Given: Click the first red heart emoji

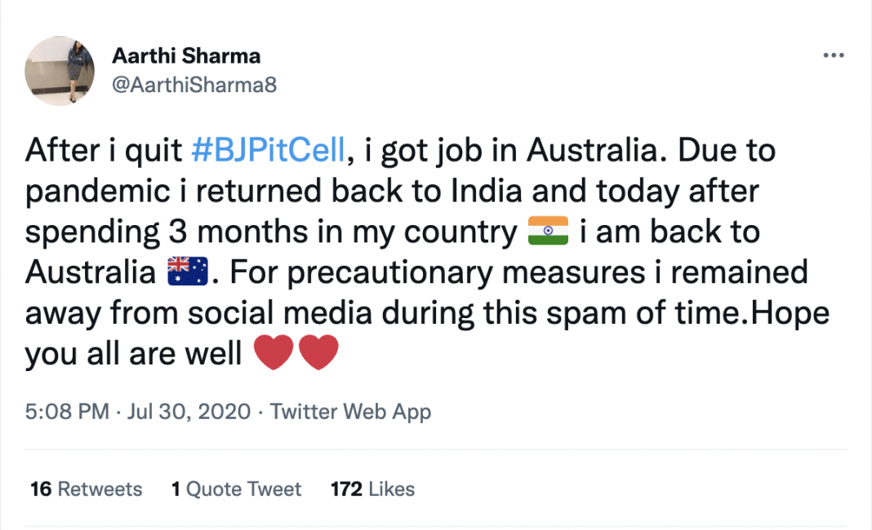Looking at the screenshot, I should click(274, 354).
